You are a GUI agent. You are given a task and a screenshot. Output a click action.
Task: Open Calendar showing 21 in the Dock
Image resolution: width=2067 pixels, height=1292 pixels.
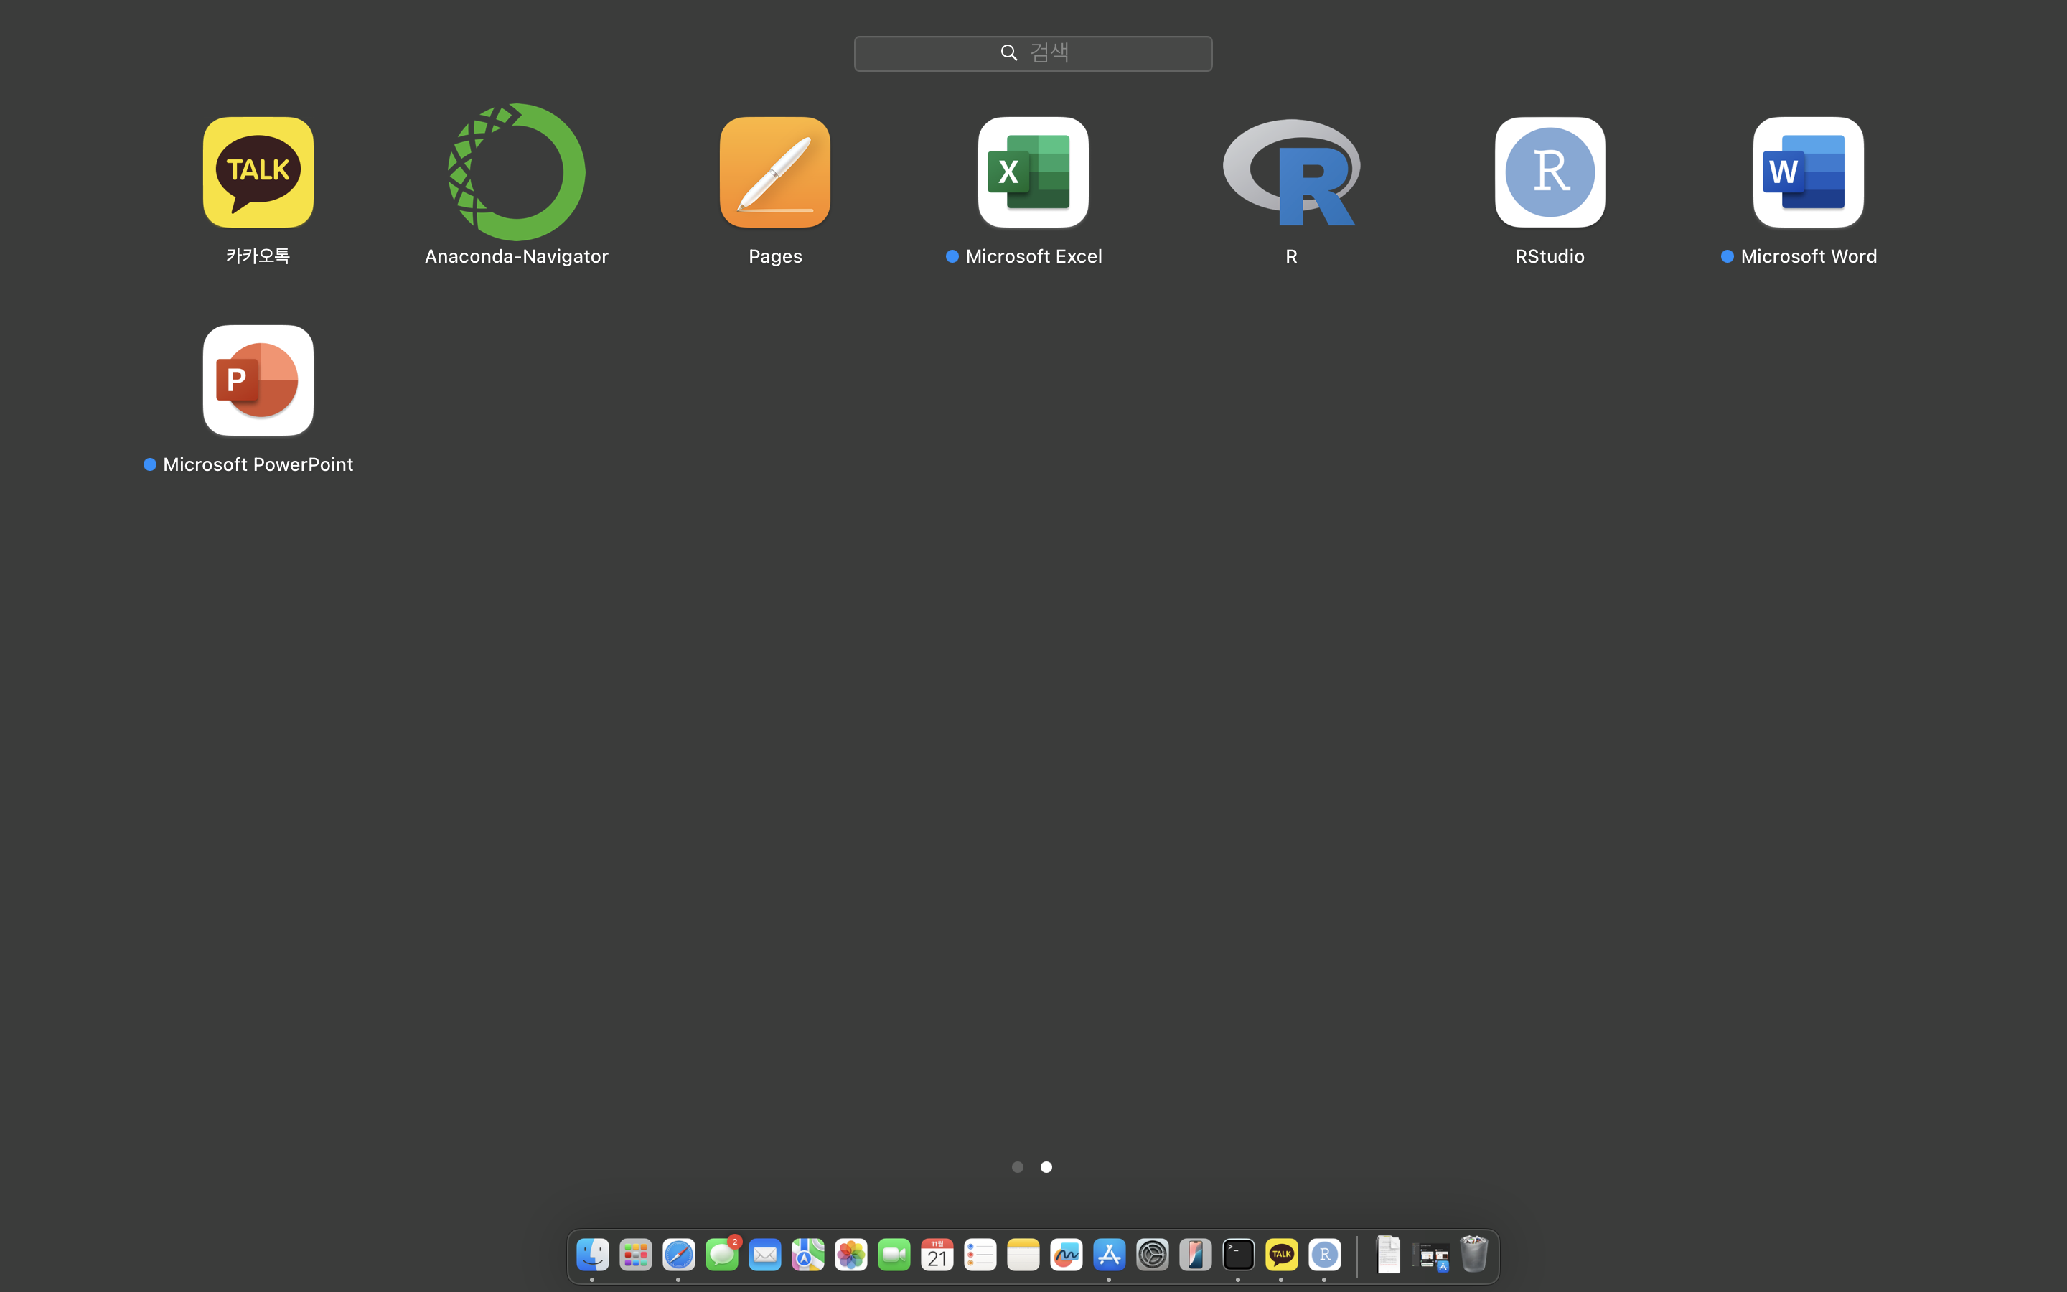pos(937,1255)
